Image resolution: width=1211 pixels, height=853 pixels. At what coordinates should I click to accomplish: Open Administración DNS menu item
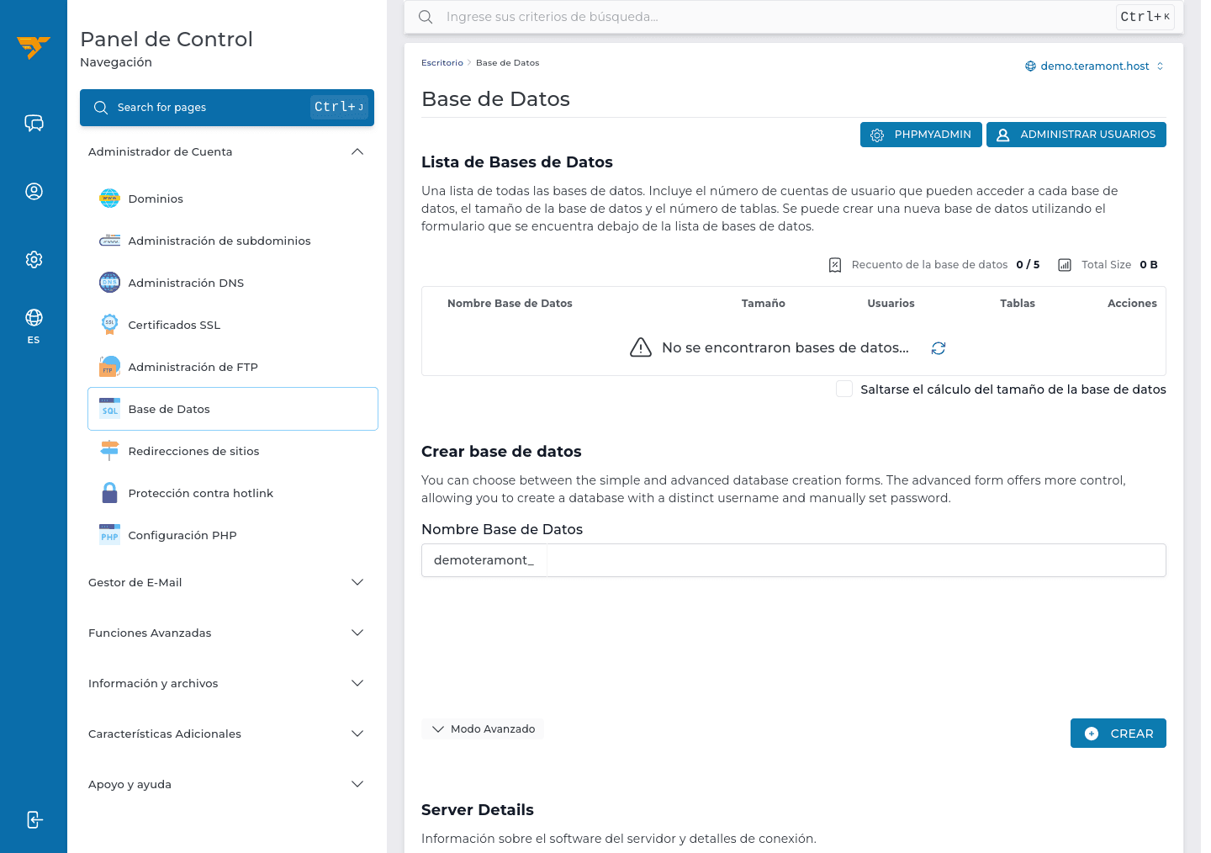(233, 283)
